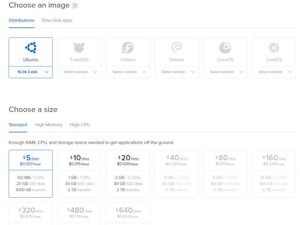Image resolution: width=300 pixels, height=225 pixels.
Task: Open the help icon beside Choose an image
Action: coord(75,6)
